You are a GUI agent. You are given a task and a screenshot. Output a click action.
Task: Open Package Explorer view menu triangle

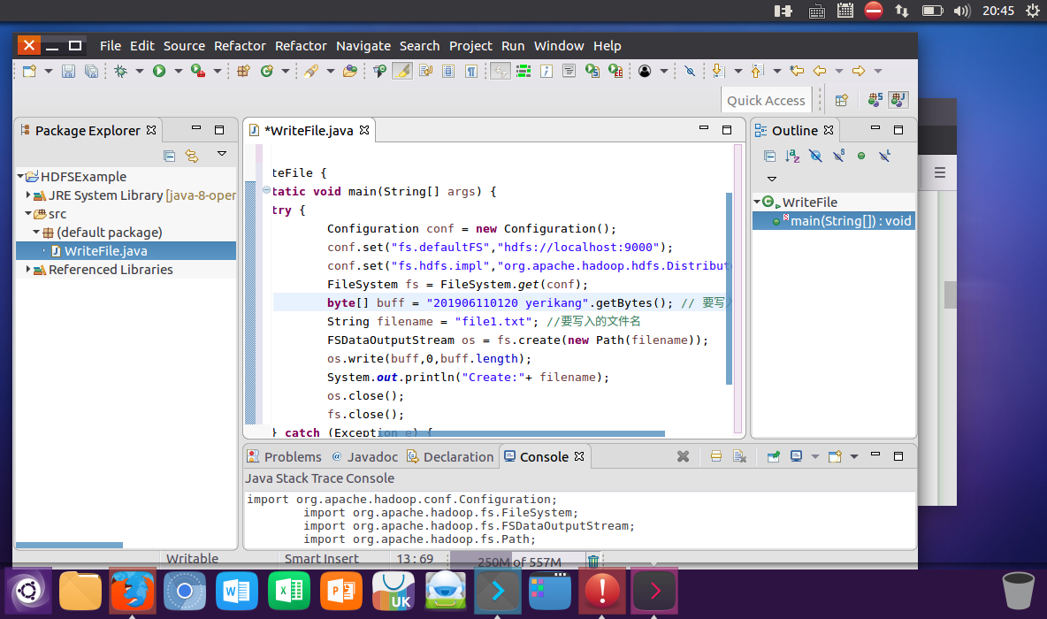pyautogui.click(x=222, y=154)
